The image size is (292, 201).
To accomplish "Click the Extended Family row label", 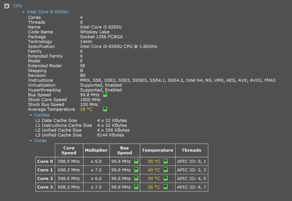I will tap(45, 56).
